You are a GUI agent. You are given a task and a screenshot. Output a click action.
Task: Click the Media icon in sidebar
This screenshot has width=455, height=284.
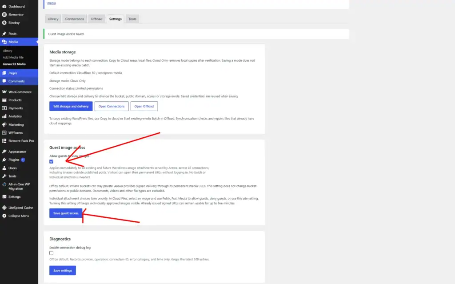click(4, 42)
